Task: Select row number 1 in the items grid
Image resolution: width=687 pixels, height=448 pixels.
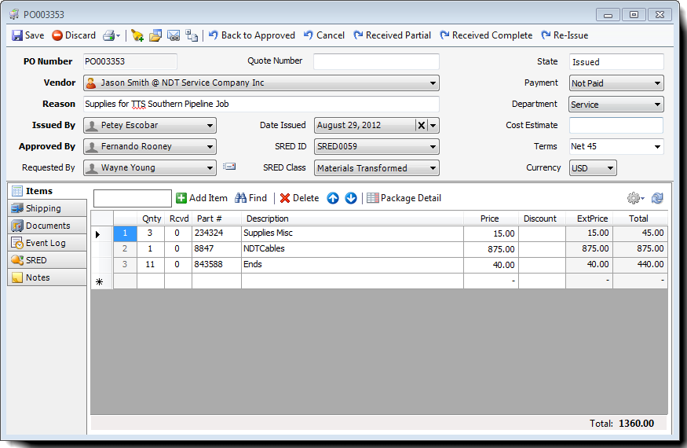Action: click(x=125, y=233)
